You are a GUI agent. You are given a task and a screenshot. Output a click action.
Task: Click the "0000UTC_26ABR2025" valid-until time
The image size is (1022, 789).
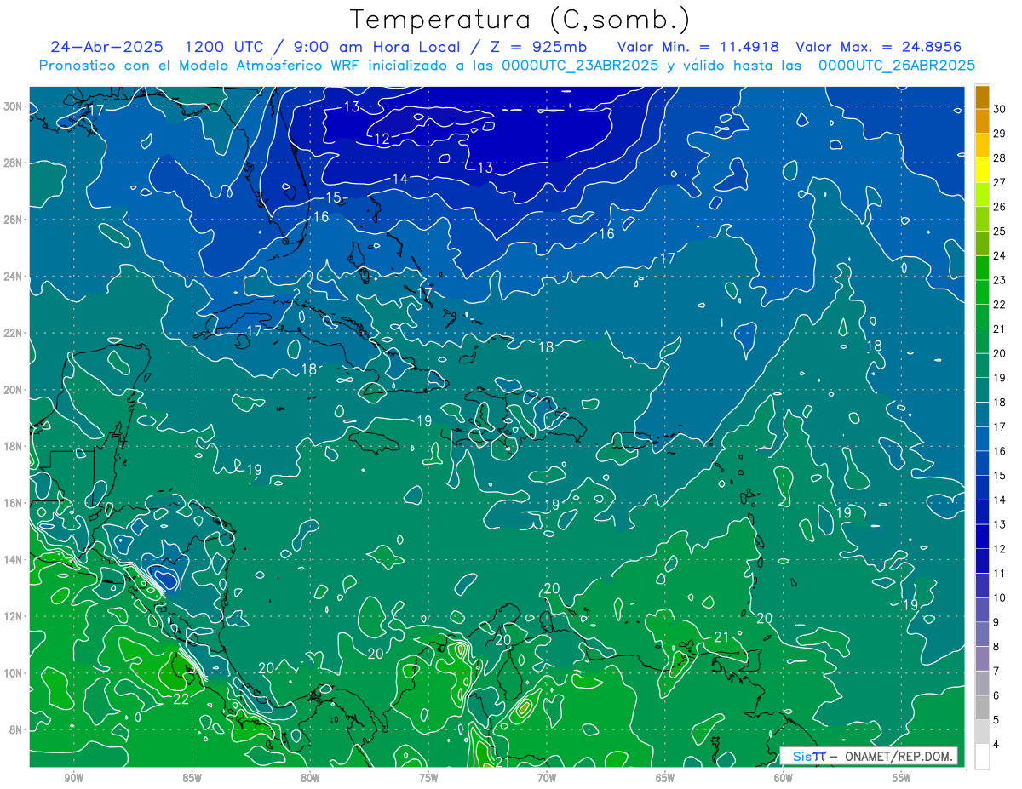click(x=897, y=65)
